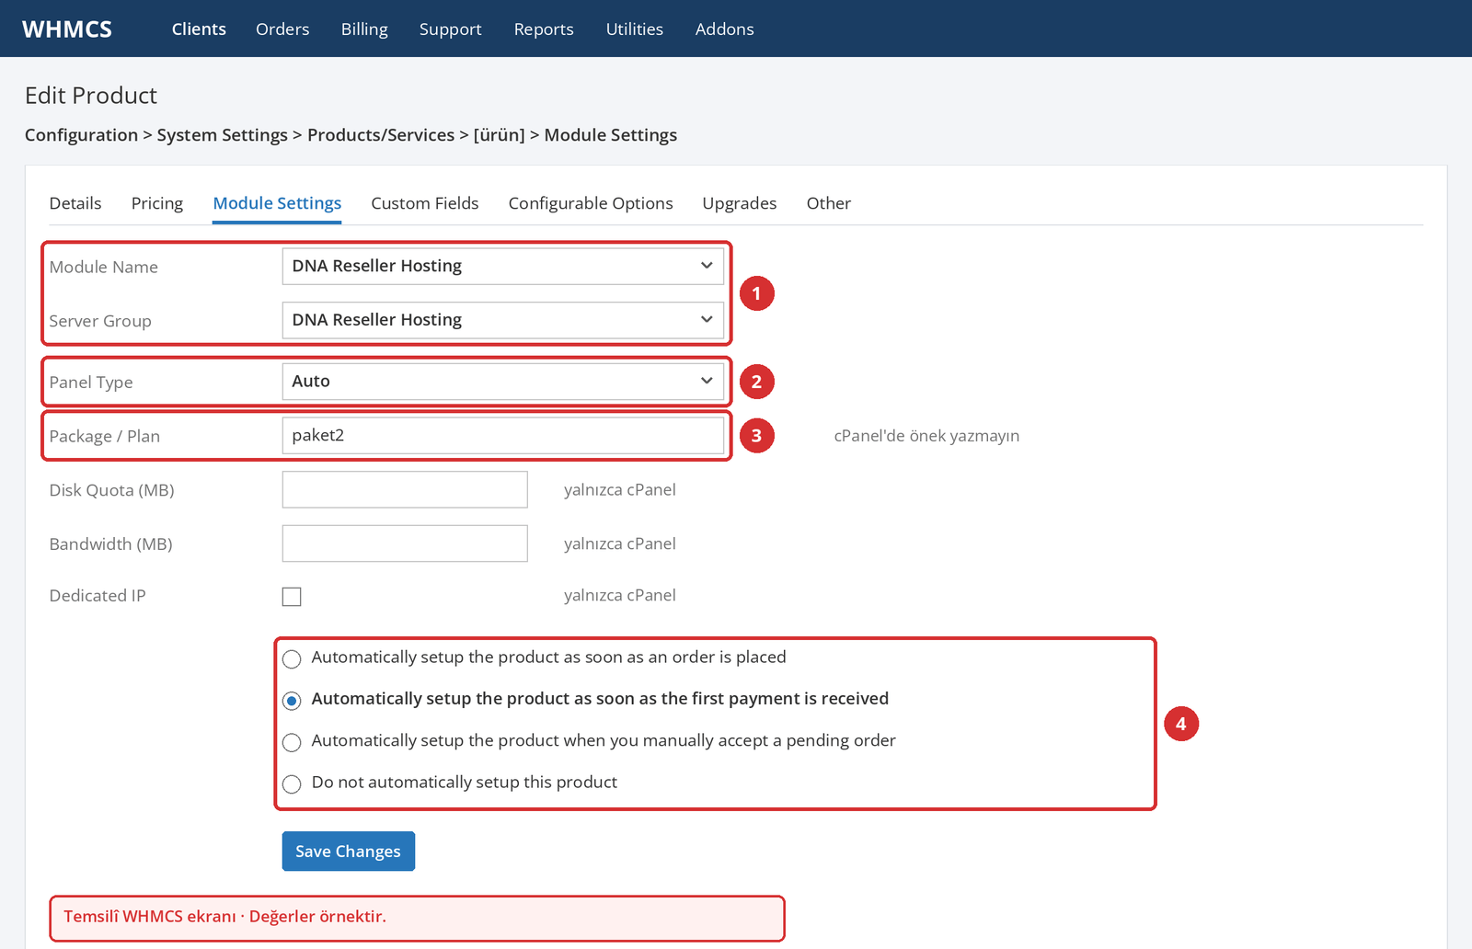The image size is (1472, 949).
Task: Select setup as soon as order is placed
Action: click(x=292, y=659)
